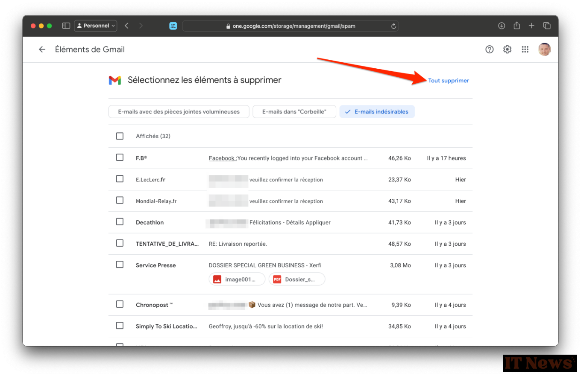581x376 pixels.
Task: Click the Tout supprimer link
Action: (449, 81)
